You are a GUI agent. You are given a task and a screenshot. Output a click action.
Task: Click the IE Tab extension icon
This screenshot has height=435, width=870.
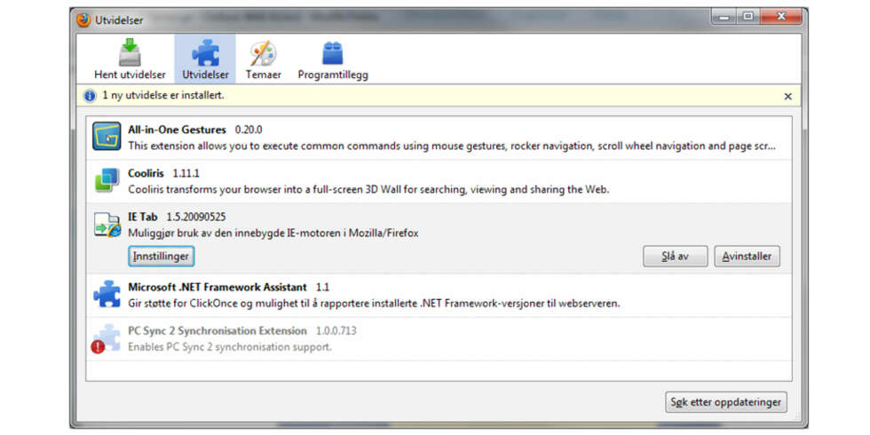click(x=107, y=225)
